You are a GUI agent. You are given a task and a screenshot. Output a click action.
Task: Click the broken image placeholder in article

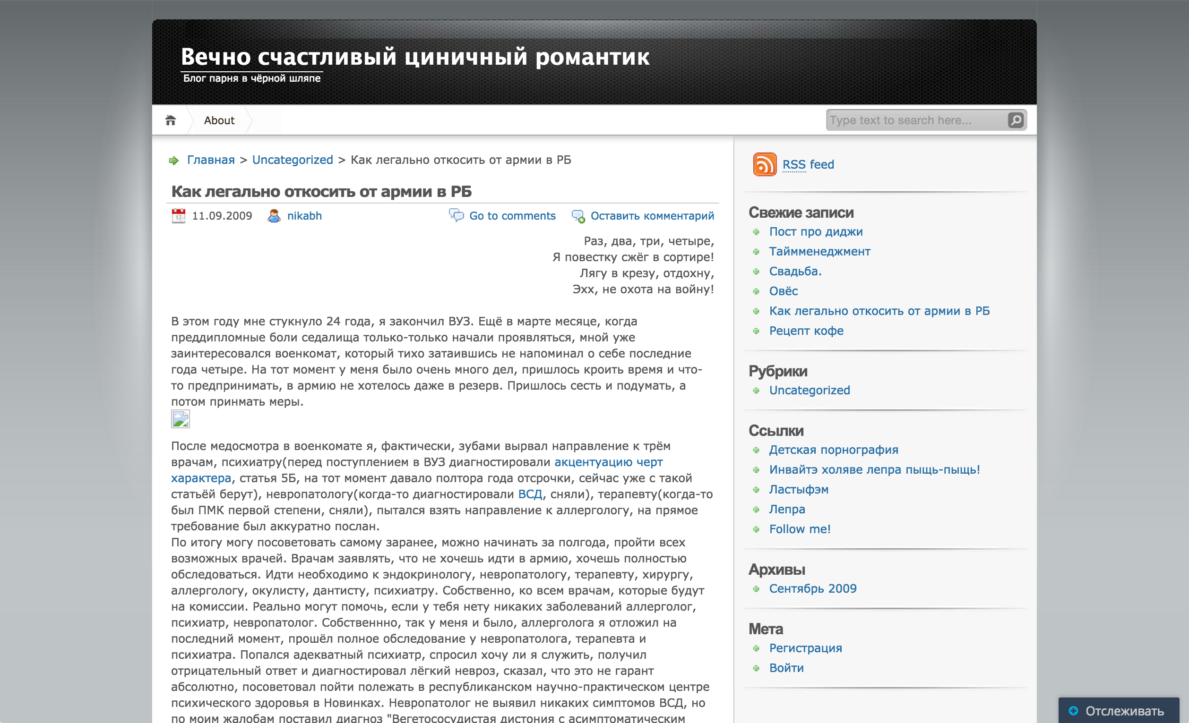181,419
